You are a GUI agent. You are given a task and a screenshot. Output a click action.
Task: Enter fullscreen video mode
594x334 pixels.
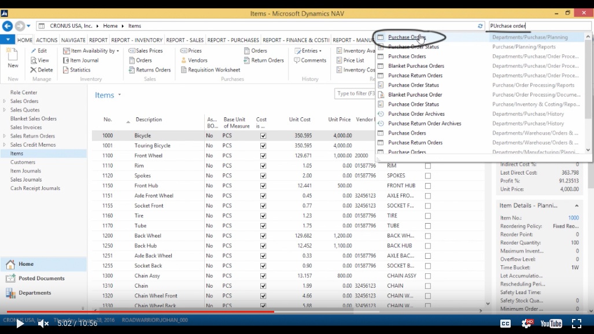577,324
